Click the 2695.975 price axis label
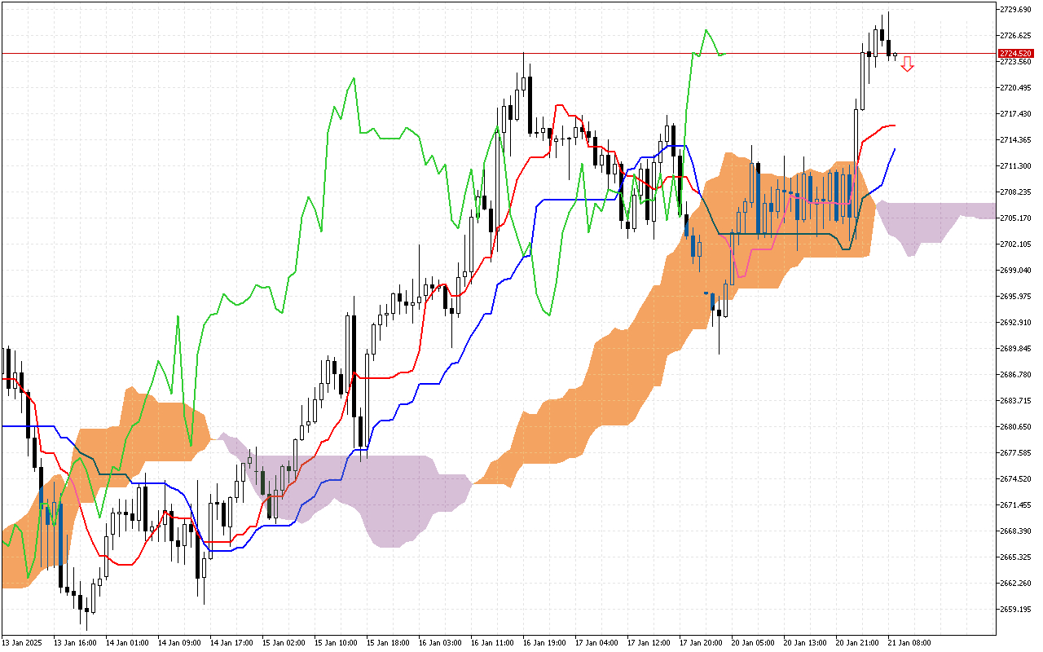1043x652 pixels. click(x=1015, y=296)
